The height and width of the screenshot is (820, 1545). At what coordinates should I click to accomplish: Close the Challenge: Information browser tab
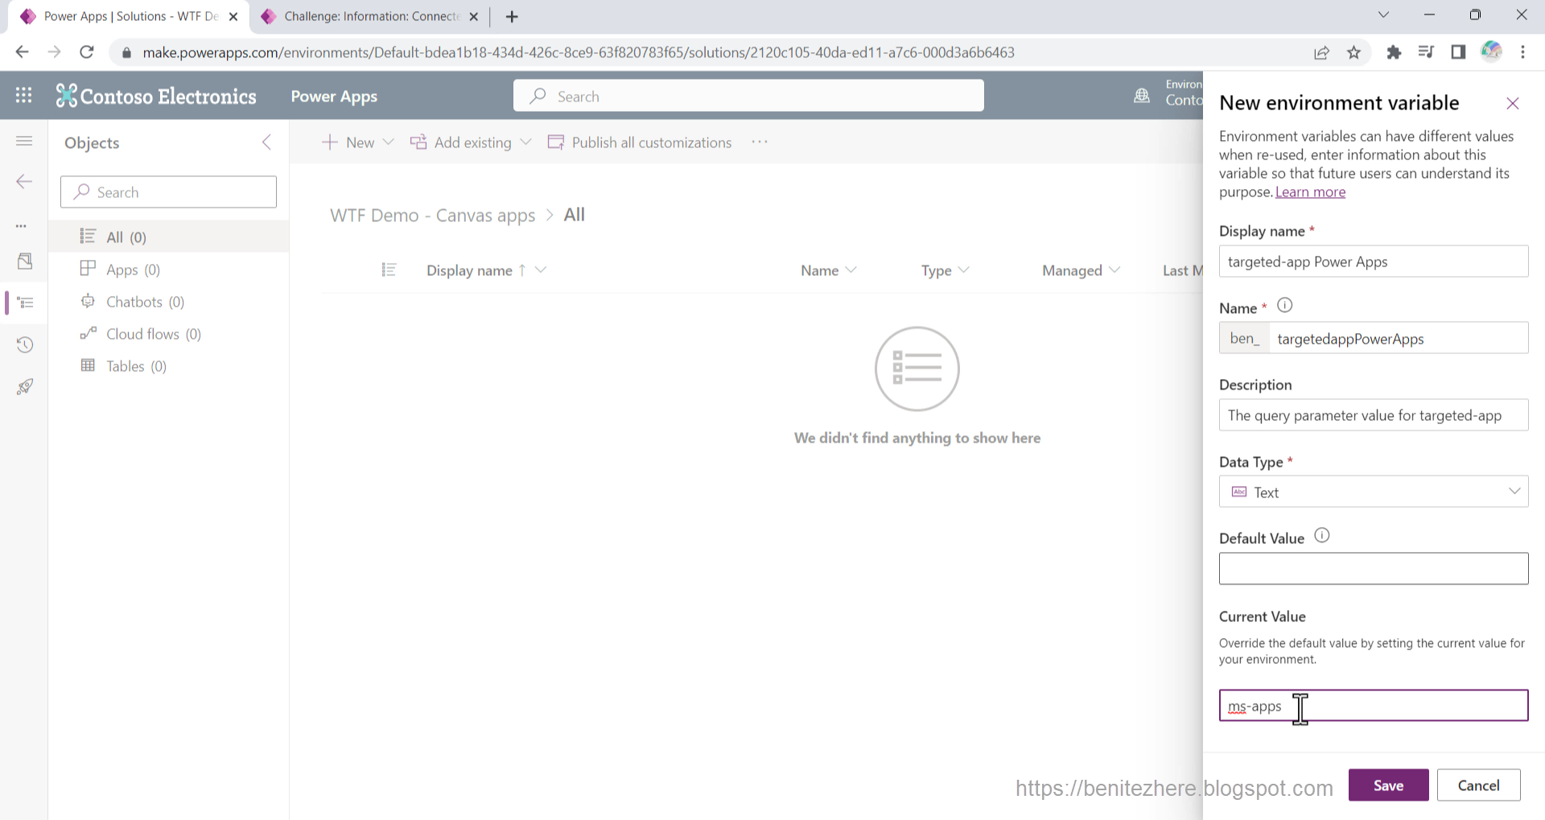(474, 16)
